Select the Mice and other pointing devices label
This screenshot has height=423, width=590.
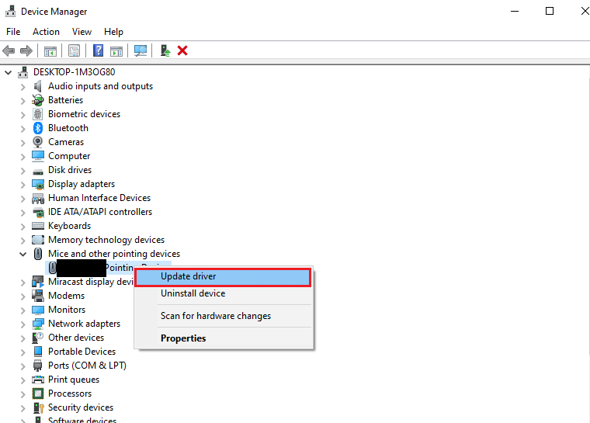(x=114, y=254)
